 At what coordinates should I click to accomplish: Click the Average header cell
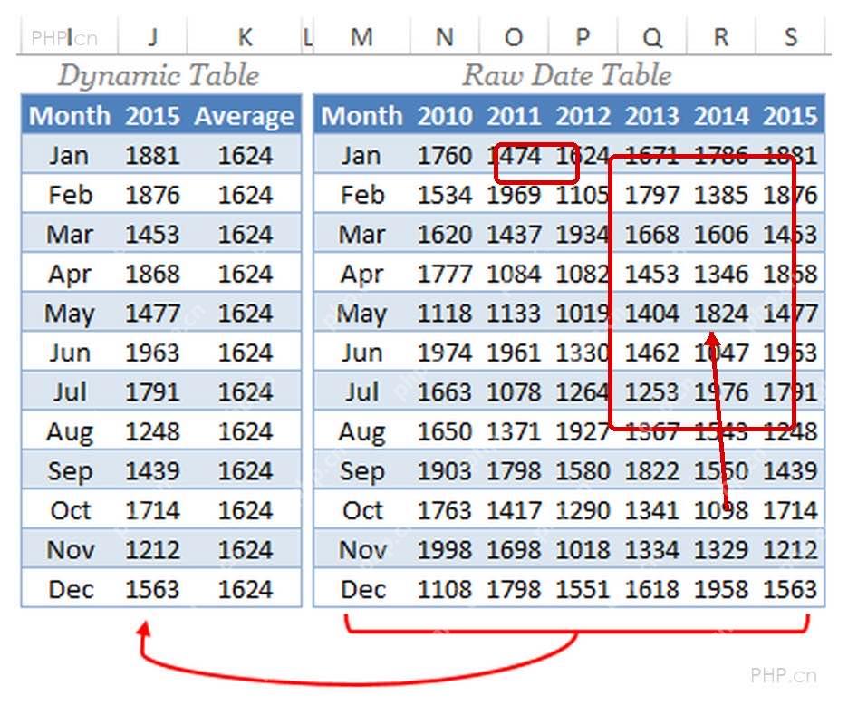245,116
